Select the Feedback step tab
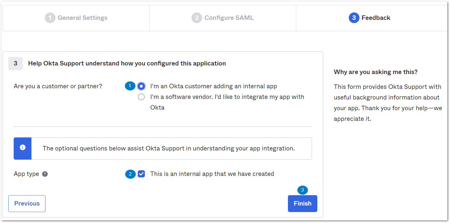 coord(371,18)
